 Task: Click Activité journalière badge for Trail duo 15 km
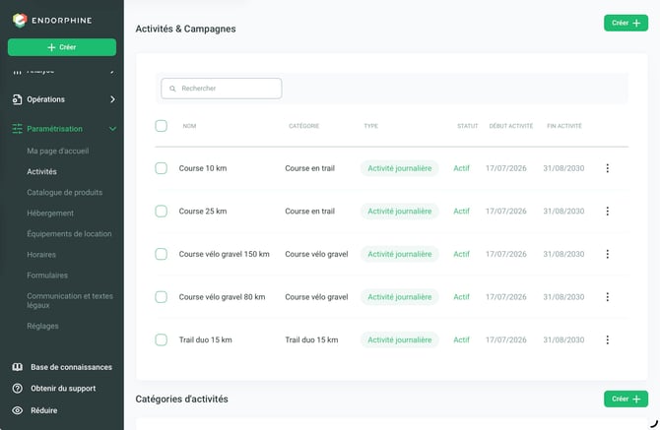coord(400,339)
